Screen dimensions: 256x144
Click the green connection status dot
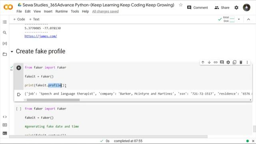248,141
